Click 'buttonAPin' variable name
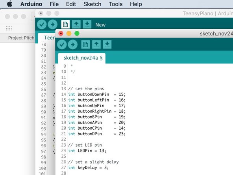 pyautogui.click(x=90, y=123)
